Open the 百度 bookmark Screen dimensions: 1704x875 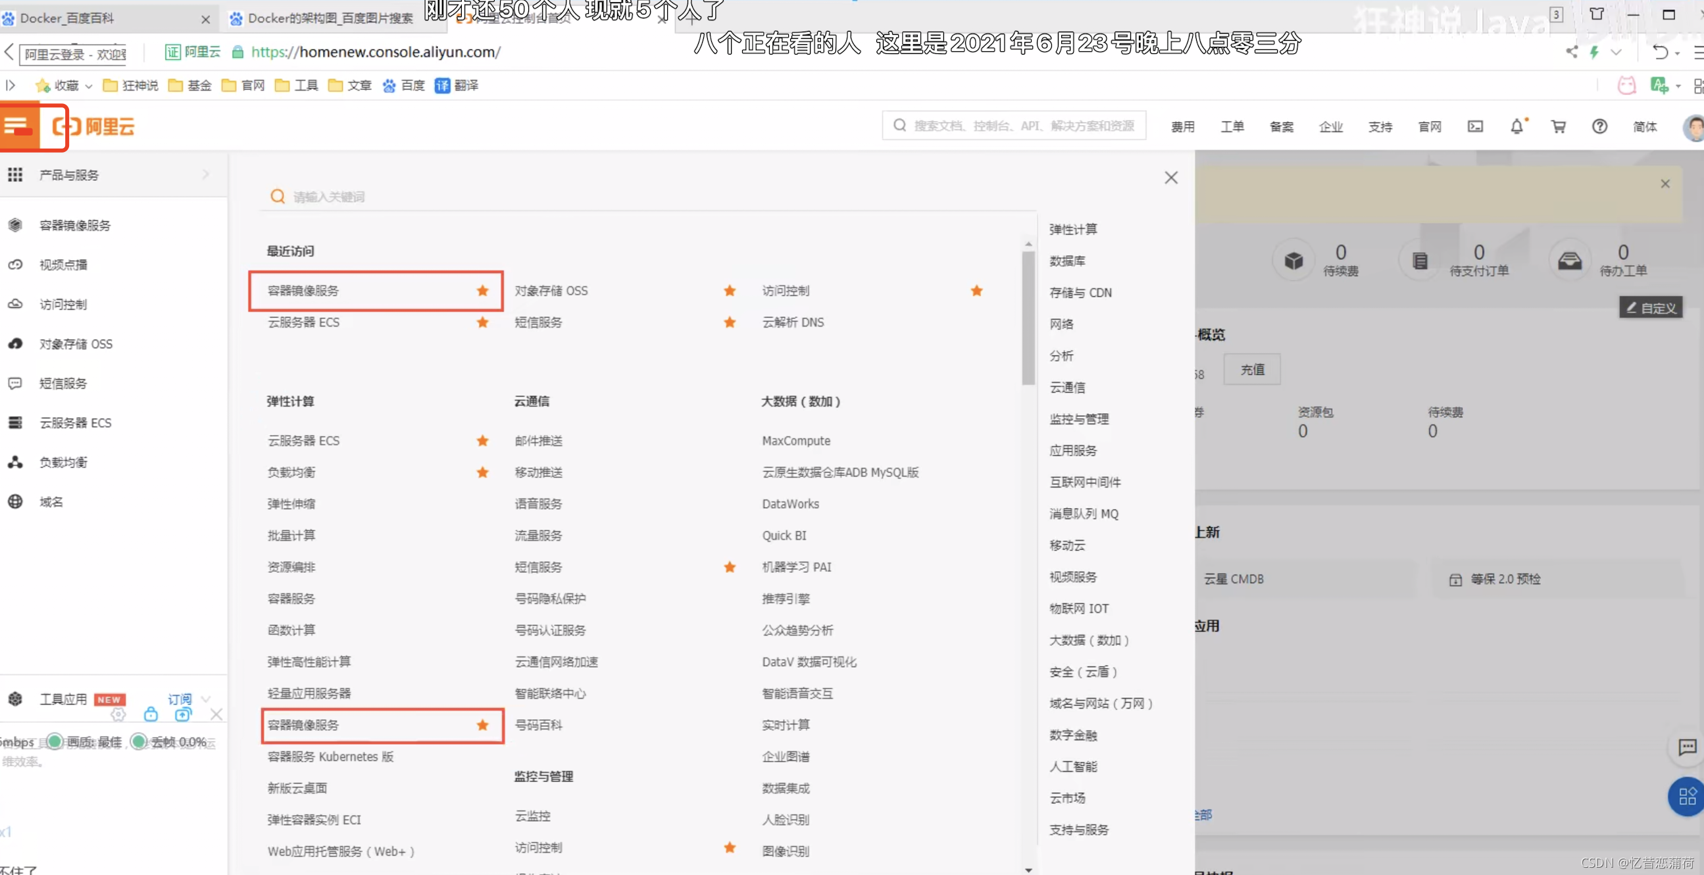click(403, 86)
